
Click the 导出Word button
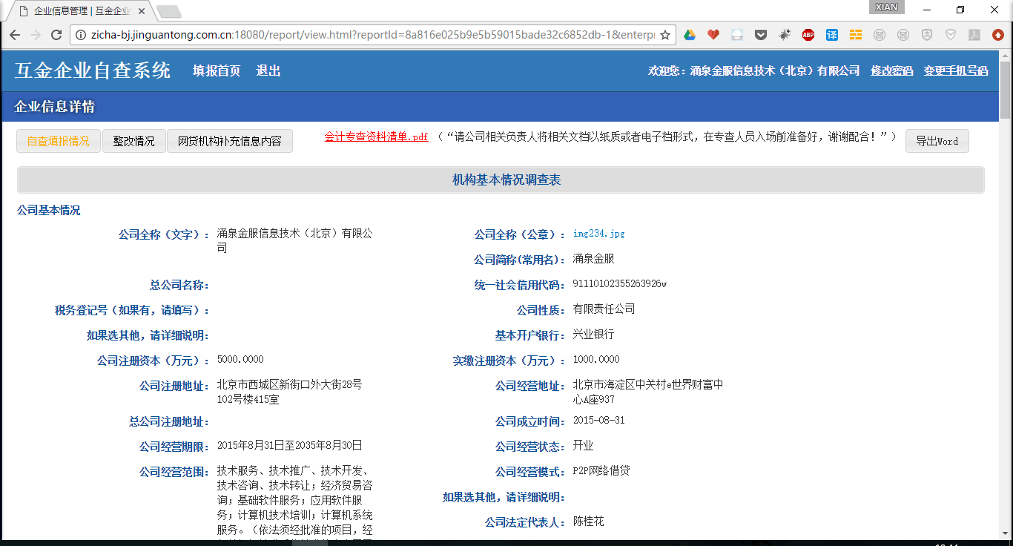click(937, 141)
